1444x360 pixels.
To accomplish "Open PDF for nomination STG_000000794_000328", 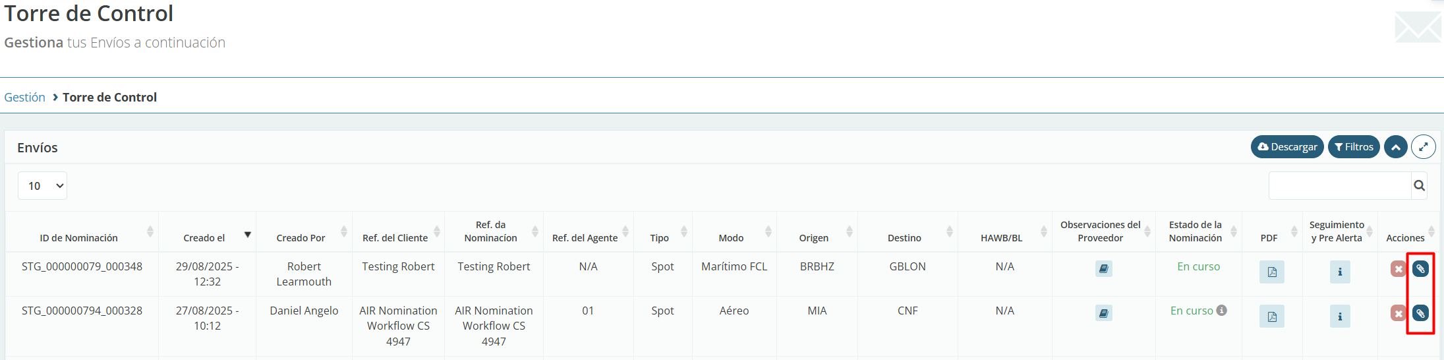I will coord(1271,316).
